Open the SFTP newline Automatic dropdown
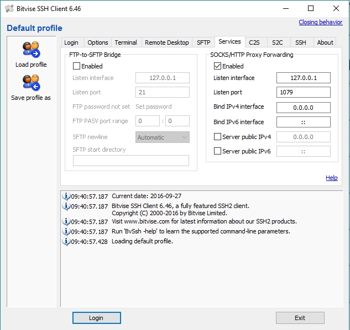This screenshot has width=350, height=330. click(x=163, y=137)
